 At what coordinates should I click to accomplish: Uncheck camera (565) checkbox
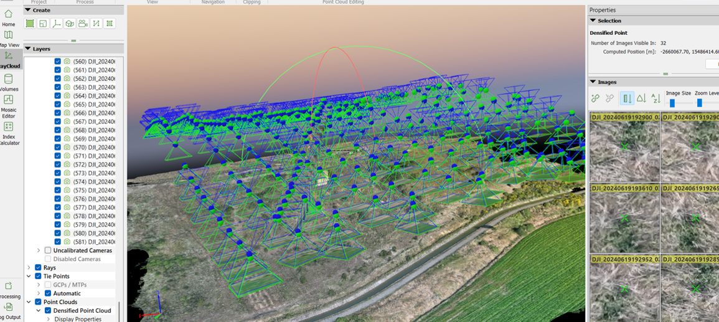coord(57,104)
